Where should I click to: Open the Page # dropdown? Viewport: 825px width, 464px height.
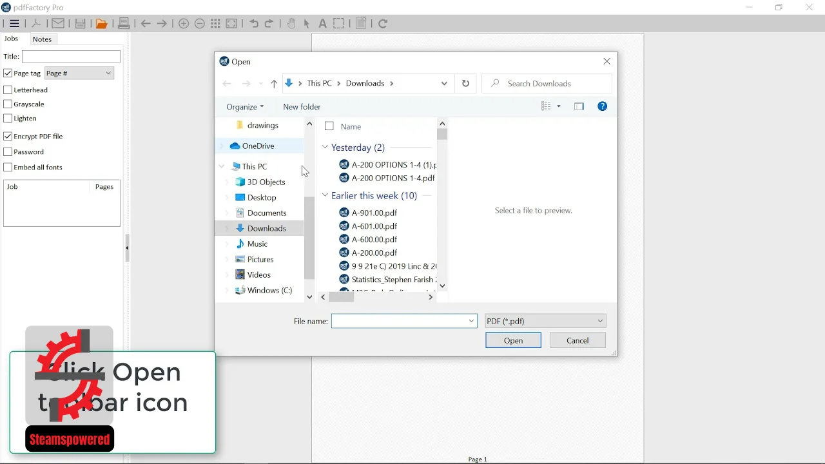click(79, 73)
